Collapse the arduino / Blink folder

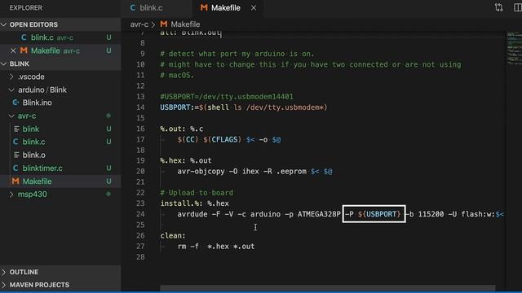tap(42, 90)
